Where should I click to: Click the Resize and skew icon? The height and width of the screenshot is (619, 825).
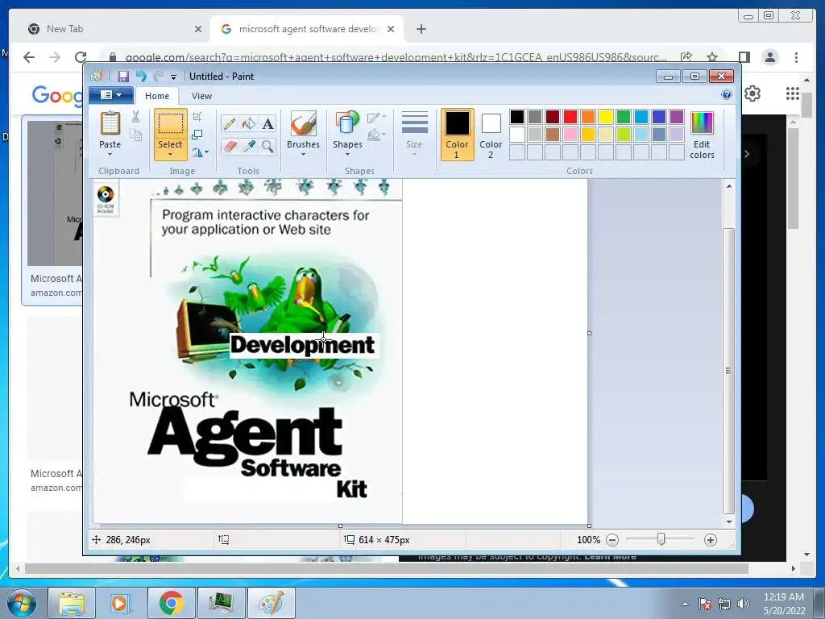click(197, 135)
